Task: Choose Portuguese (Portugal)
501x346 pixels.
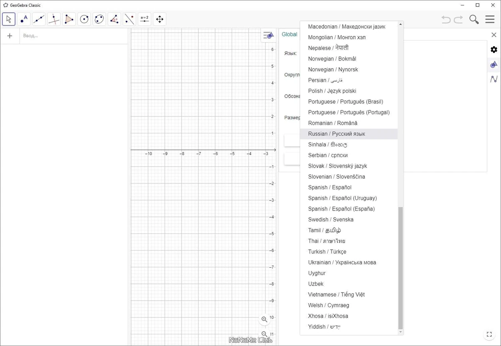Action: (x=349, y=113)
